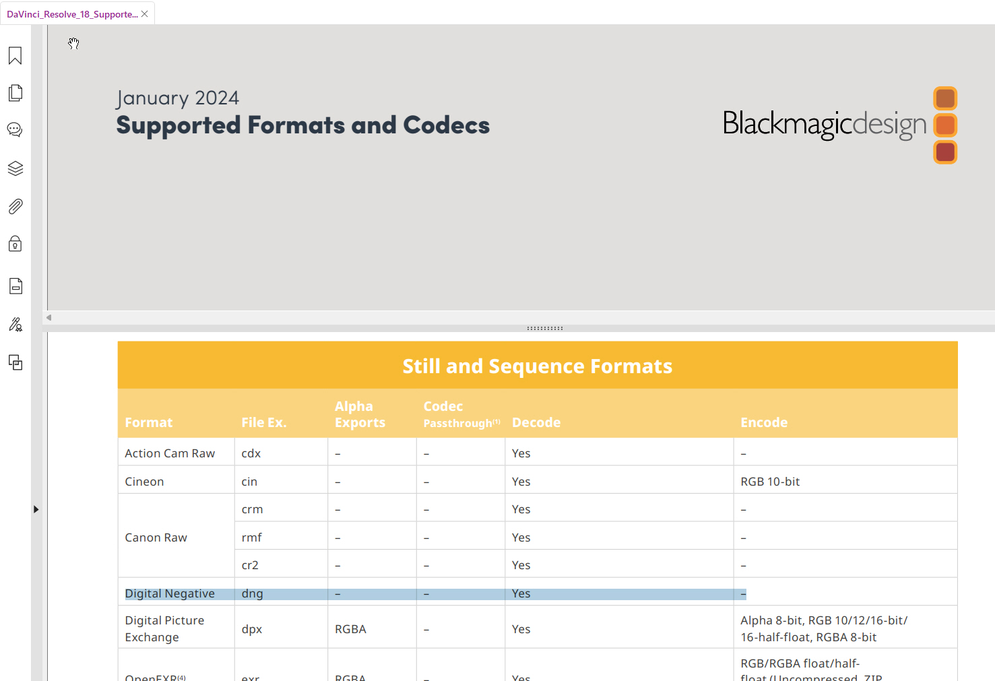The width and height of the screenshot is (995, 681).
Task: Click the Blackmagicdesign logo
Action: tap(840, 125)
